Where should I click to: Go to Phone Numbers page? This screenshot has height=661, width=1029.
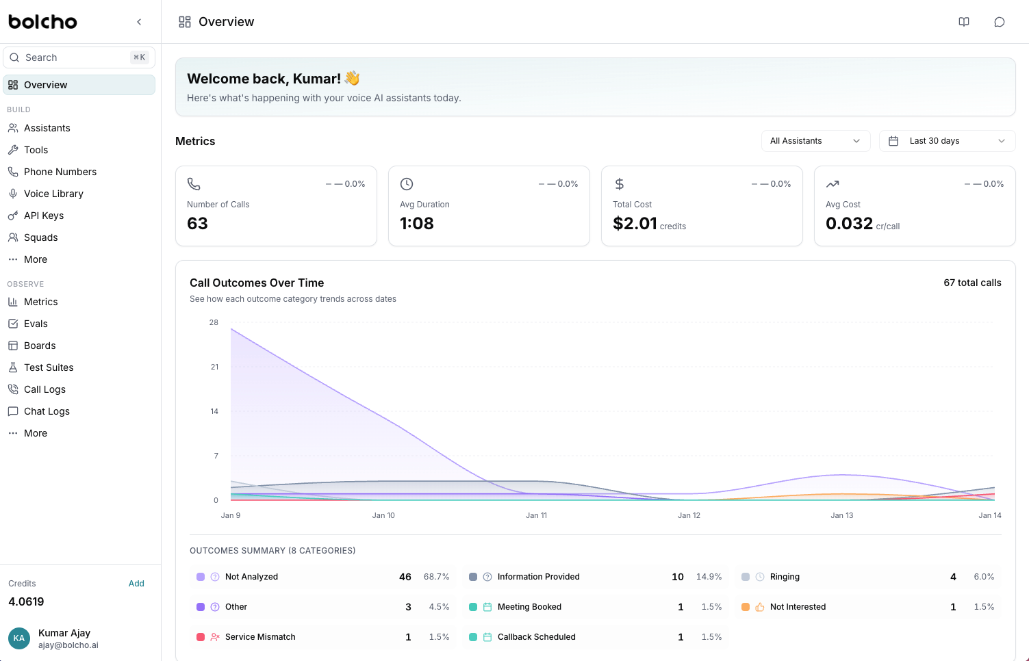click(79, 172)
